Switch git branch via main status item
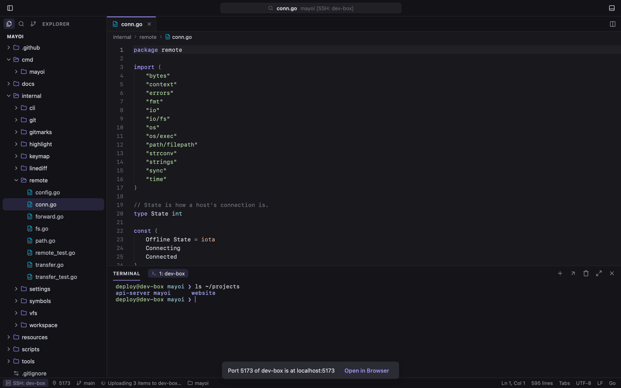Viewport: 621px width, 388px height. pos(86,383)
